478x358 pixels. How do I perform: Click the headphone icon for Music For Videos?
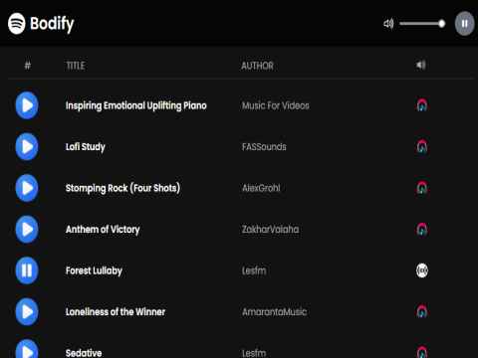tap(422, 105)
